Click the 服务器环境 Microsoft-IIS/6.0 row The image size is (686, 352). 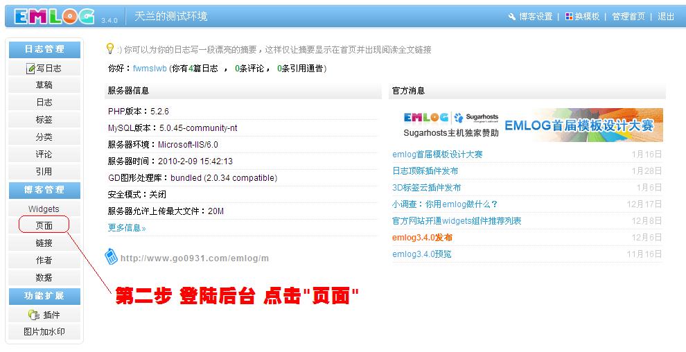(x=242, y=145)
